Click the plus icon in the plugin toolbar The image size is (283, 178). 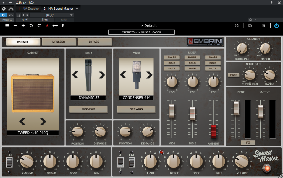coord(23,26)
